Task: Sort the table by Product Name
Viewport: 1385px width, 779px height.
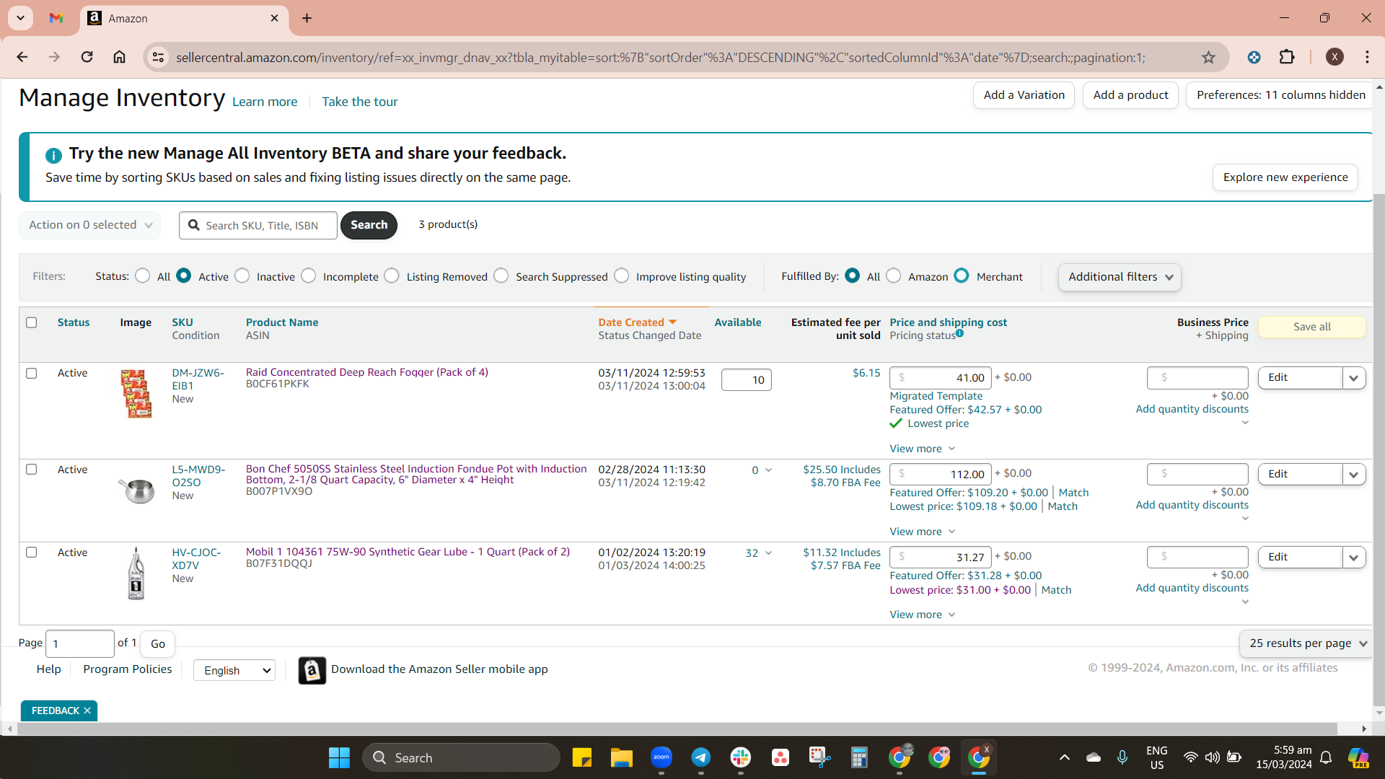Action: (282, 322)
